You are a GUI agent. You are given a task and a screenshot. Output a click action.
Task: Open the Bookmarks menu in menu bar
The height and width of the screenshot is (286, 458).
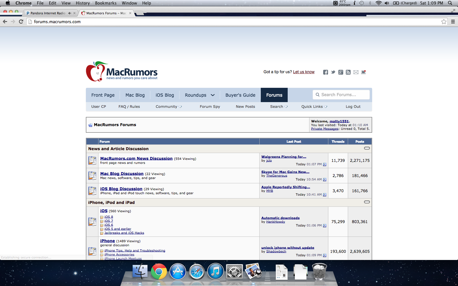point(106,3)
